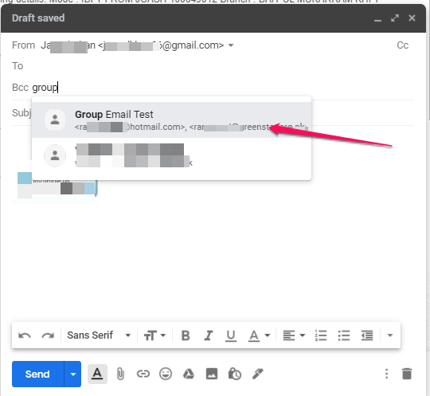Open the From address dropdown arrow
Screen dimensions: 430x396
point(231,45)
